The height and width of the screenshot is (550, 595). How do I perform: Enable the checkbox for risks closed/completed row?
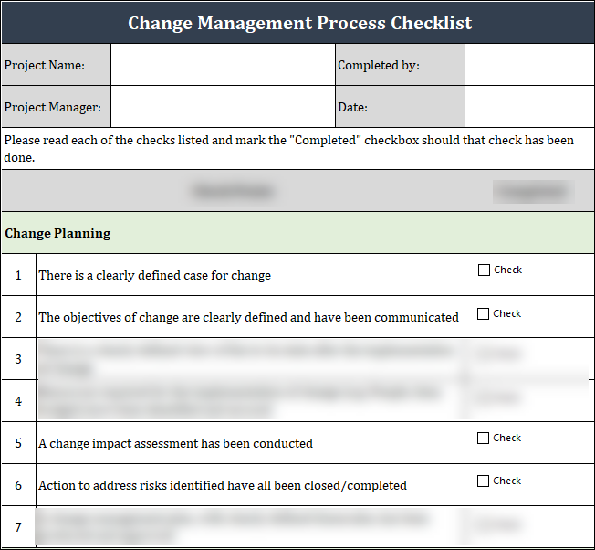pyautogui.click(x=484, y=481)
